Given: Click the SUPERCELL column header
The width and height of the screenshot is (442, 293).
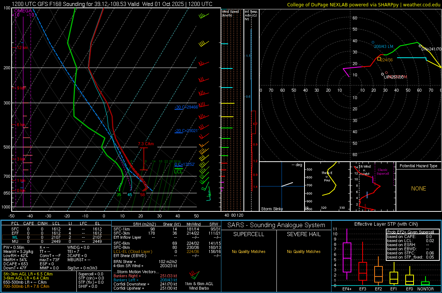Looking at the screenshot, I should coord(249,234).
